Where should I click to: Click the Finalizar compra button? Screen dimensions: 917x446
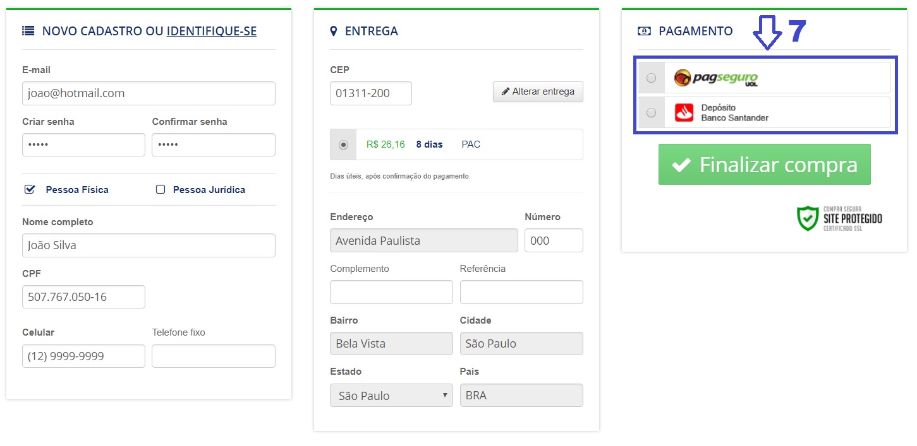pyautogui.click(x=764, y=165)
